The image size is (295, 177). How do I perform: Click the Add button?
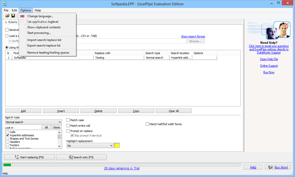click(23, 111)
